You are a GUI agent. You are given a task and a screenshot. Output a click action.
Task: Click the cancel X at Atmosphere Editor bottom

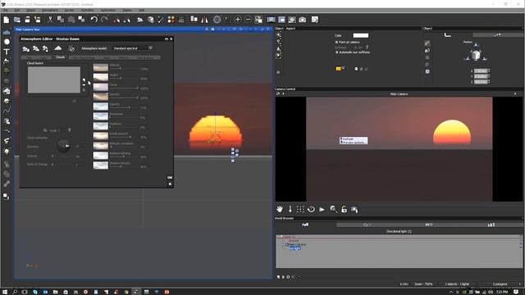[x=170, y=184]
